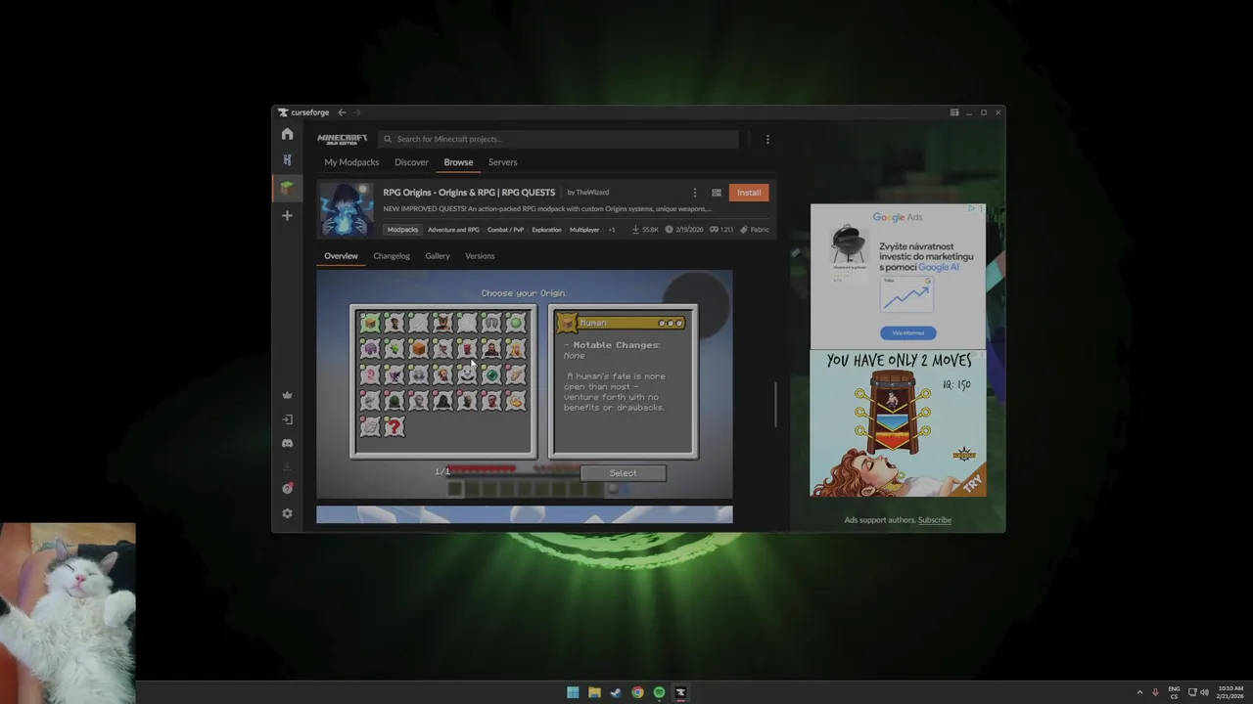Open the Windows Start menu
This screenshot has width=1253, height=704.
coord(573,692)
